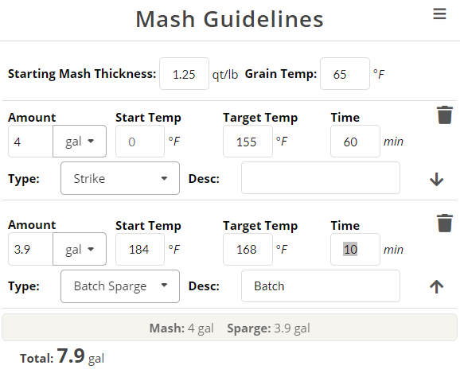Open gal unit dropdown for Sparge amount
The height and width of the screenshot is (373, 460).
pos(80,249)
